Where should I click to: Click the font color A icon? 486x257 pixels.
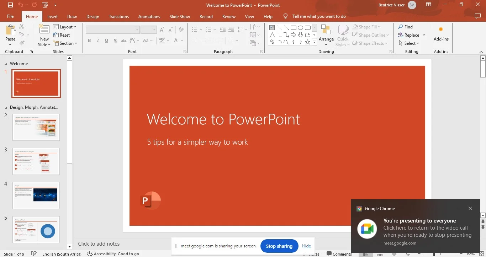(x=176, y=41)
